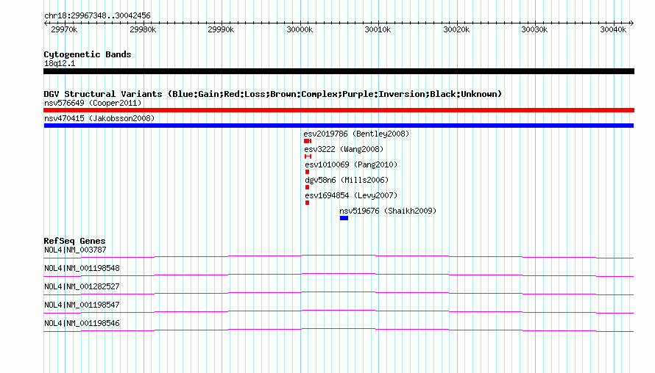
Task: Select the red esv1010069 variant square
Action: 308,172
